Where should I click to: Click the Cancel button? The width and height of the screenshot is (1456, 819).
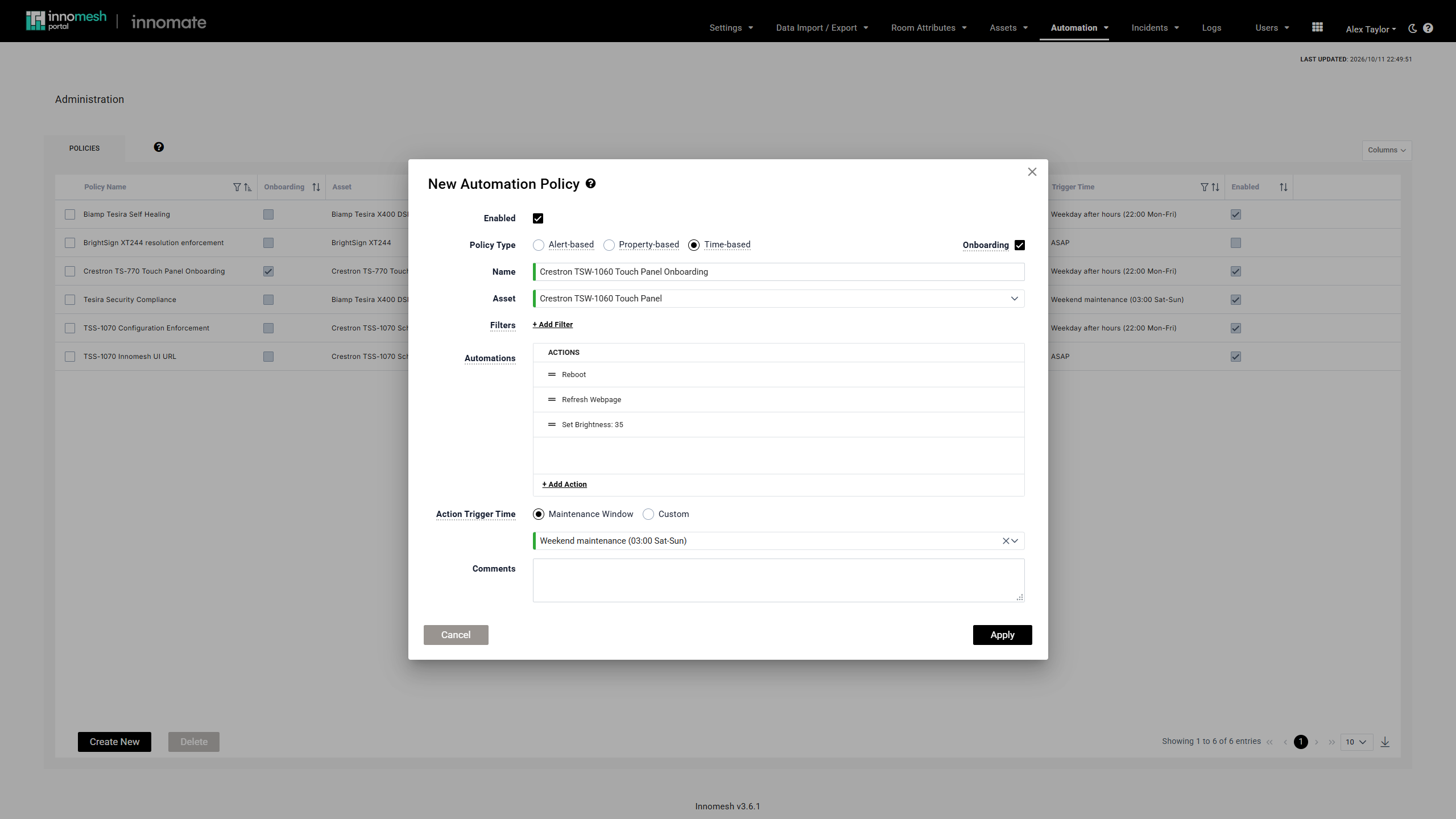pos(456,635)
